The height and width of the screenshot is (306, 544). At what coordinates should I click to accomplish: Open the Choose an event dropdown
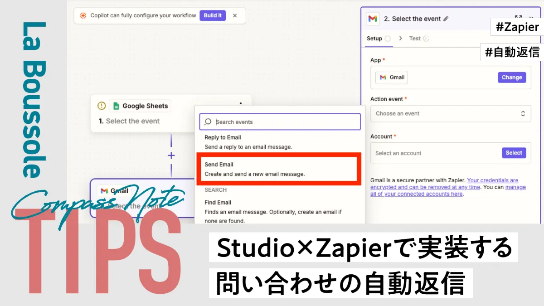tap(450, 113)
